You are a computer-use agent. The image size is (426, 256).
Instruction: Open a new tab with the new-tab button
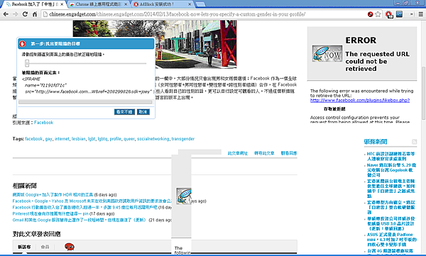pyautogui.click(x=200, y=4)
